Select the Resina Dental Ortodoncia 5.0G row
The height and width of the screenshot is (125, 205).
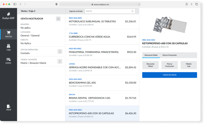102,98
